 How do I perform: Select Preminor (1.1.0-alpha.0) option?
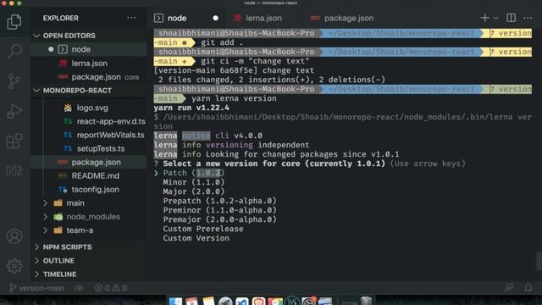point(220,210)
